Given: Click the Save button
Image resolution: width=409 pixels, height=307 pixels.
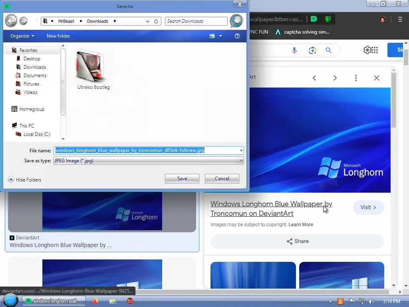Looking at the screenshot, I should click(x=182, y=179).
